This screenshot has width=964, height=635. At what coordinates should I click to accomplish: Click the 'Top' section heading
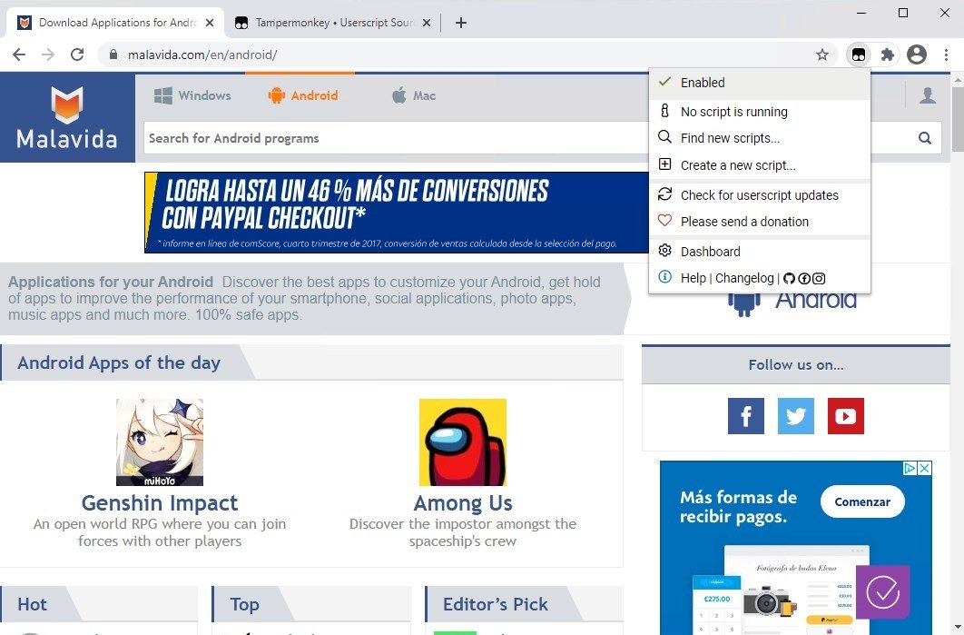245,604
